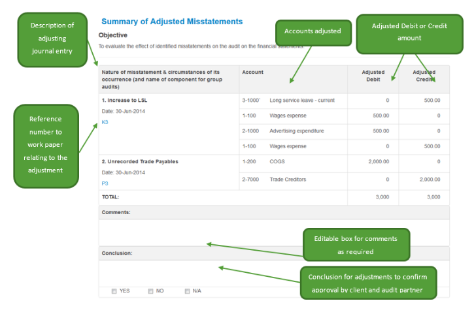
Task: Click the green 'Accounts adjusted' callout box
Action: coord(313,31)
